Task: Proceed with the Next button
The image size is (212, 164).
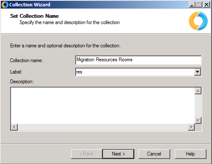Action: point(118,154)
